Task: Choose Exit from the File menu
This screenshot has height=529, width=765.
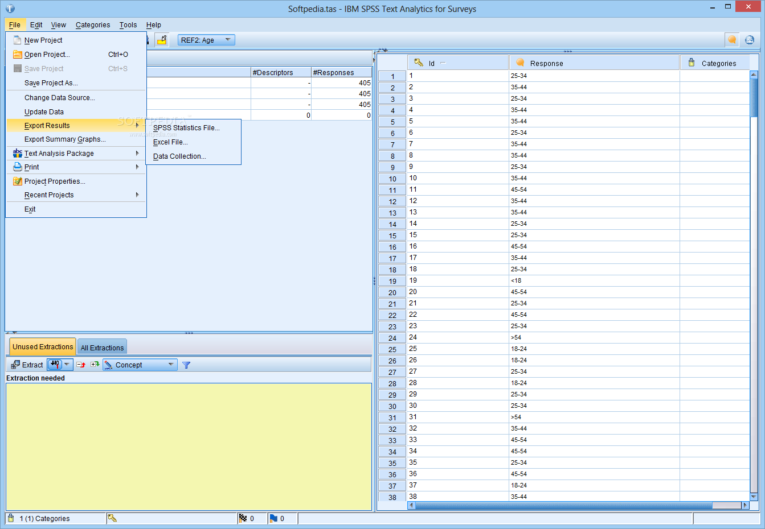Action: point(76,209)
